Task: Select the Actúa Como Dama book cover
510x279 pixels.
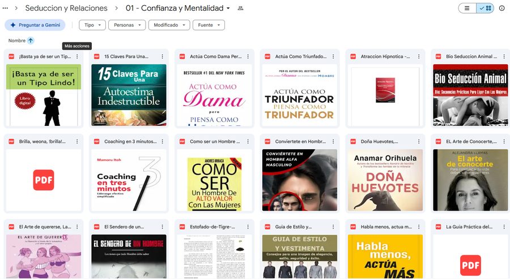Action: point(214,95)
